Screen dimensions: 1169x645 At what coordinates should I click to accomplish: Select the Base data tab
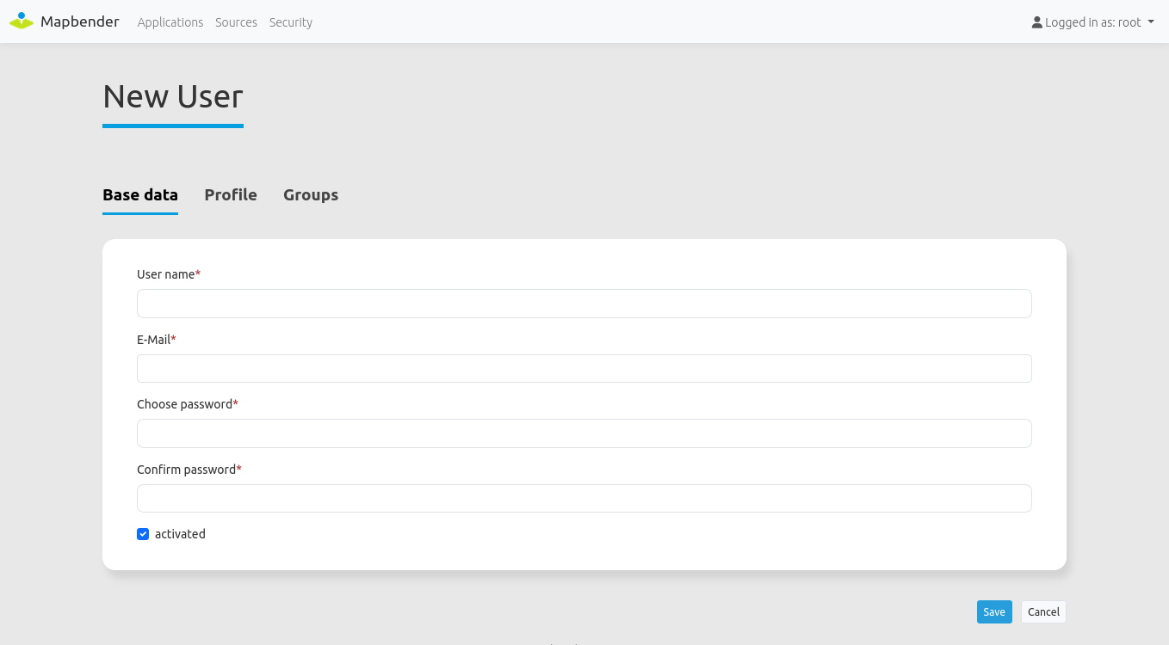140,195
